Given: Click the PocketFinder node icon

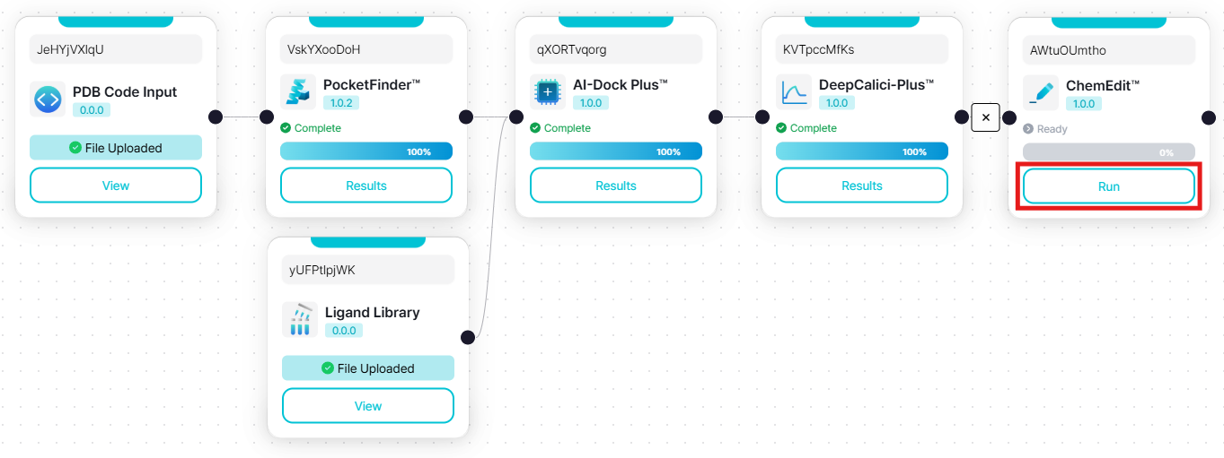Looking at the screenshot, I should click(x=298, y=92).
